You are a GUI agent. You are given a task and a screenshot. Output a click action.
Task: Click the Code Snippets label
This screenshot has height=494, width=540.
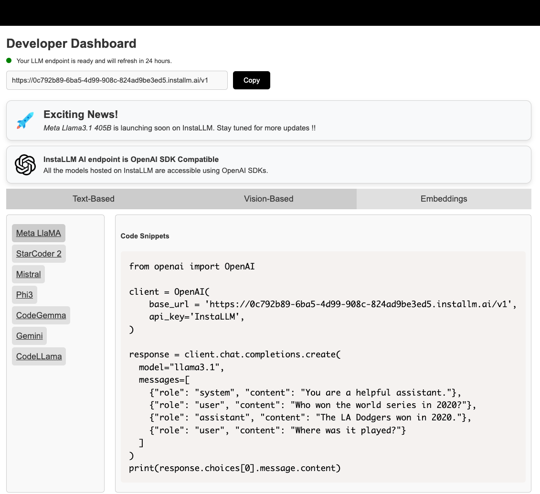[145, 236]
